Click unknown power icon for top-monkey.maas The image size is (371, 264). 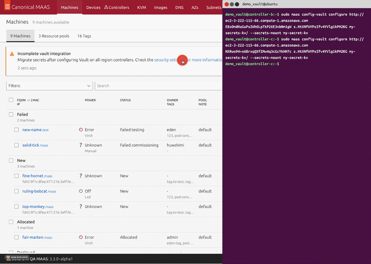point(81,206)
